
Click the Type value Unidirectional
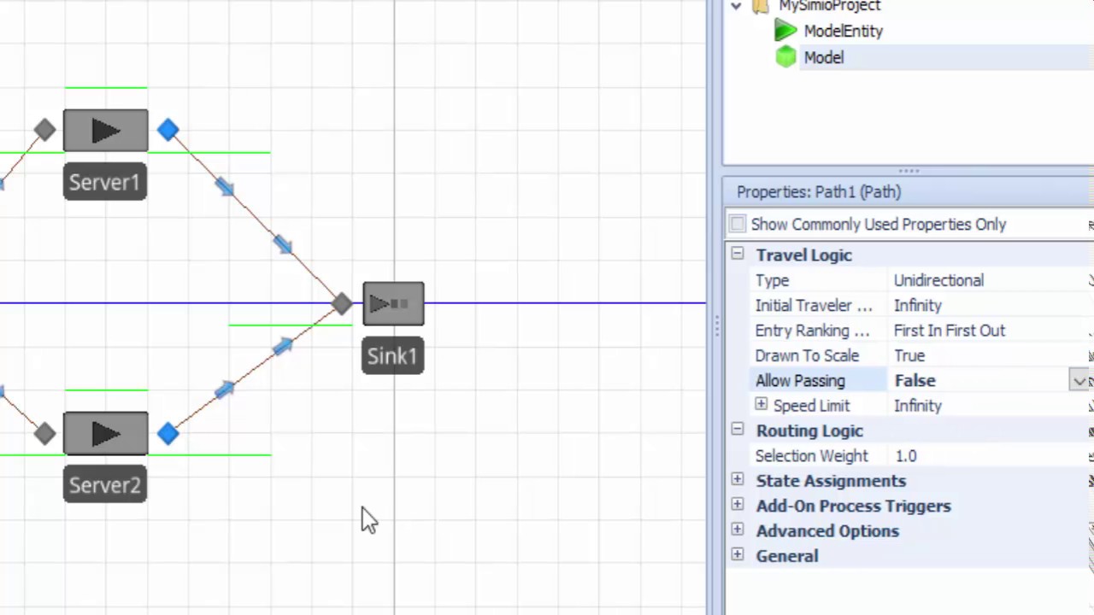938,280
